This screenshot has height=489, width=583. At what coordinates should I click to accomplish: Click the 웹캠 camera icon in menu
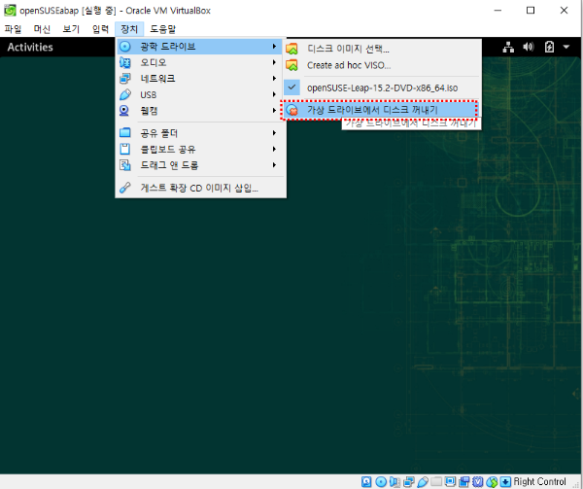click(124, 111)
